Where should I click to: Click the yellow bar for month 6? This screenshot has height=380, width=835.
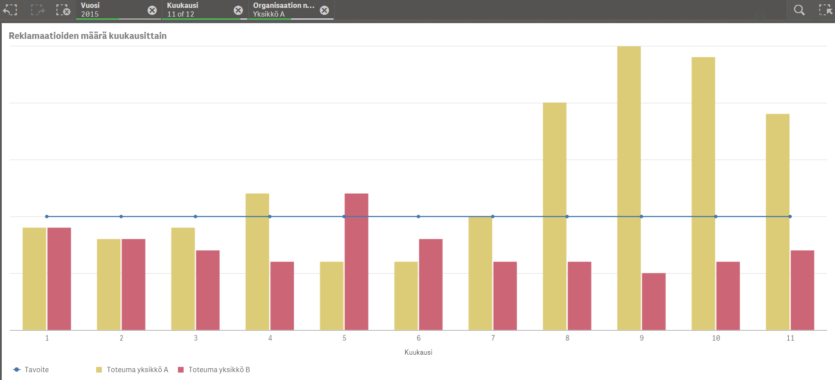[406, 296]
